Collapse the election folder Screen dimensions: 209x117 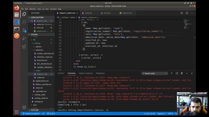(39, 50)
